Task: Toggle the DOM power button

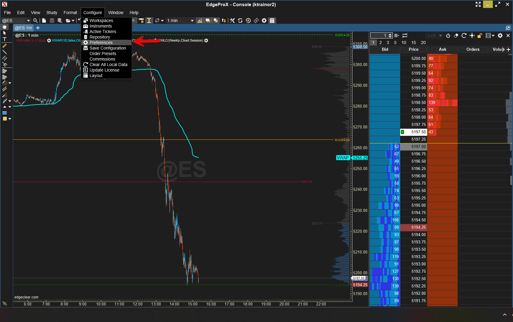Action: (x=448, y=35)
